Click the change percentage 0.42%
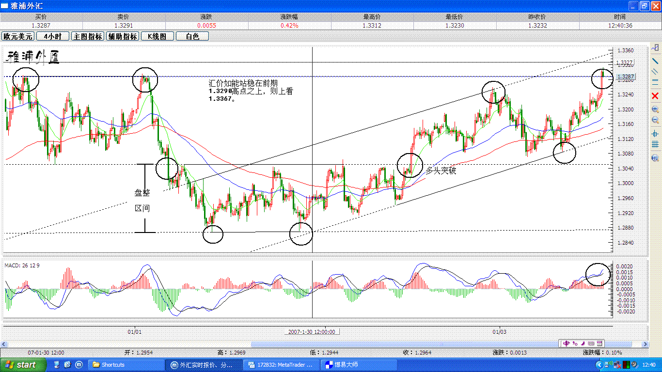Viewport: 662px width, 372px height. [289, 25]
